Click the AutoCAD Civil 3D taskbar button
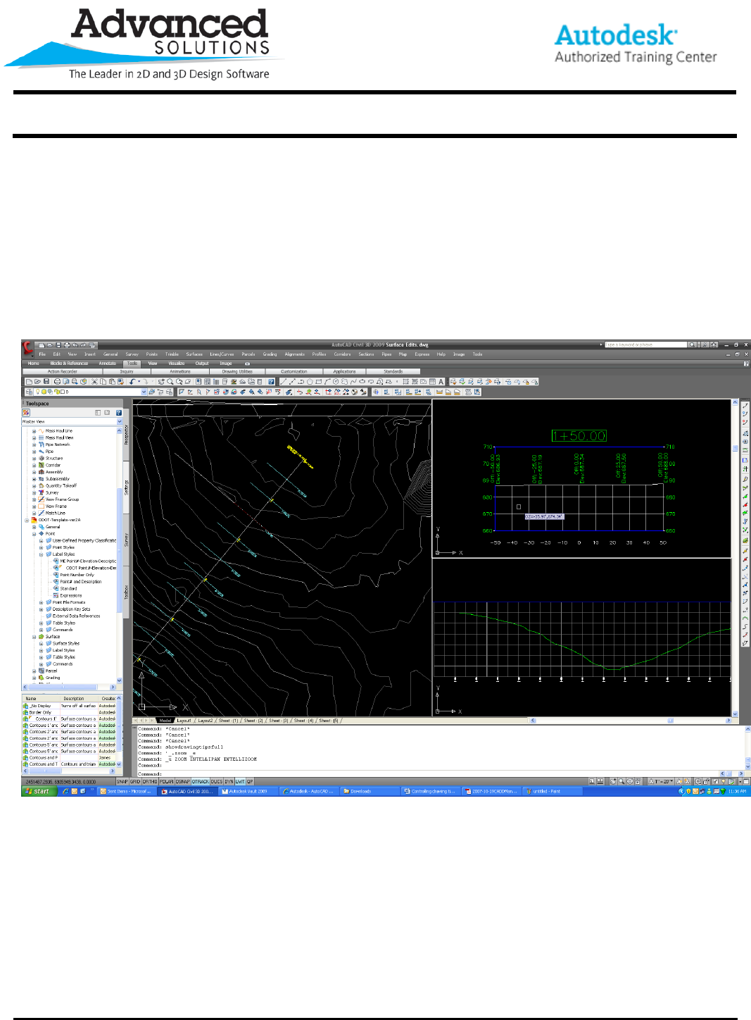The height and width of the screenshot is (1020, 751). [189, 791]
